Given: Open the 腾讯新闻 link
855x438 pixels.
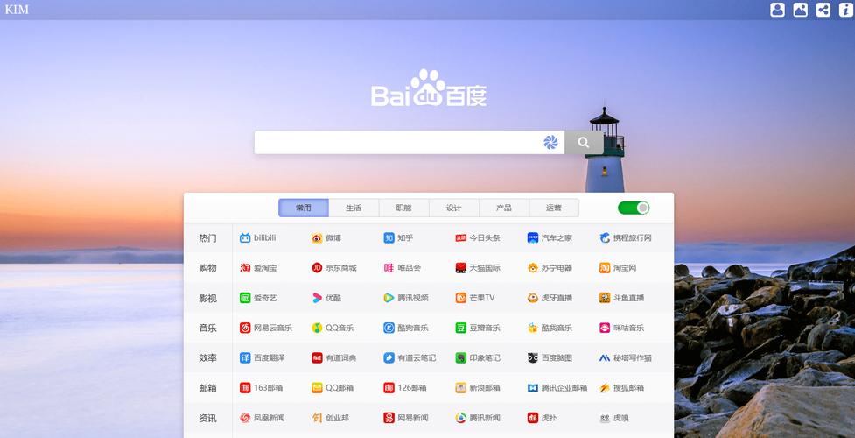Looking at the screenshot, I should (478, 419).
